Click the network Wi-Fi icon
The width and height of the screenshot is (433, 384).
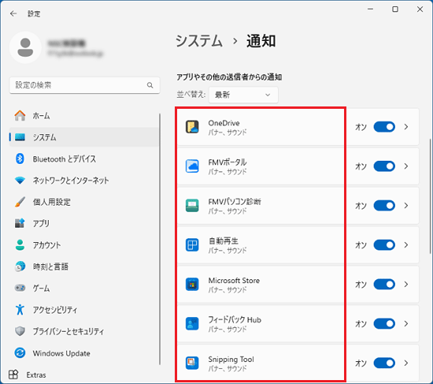click(x=20, y=181)
